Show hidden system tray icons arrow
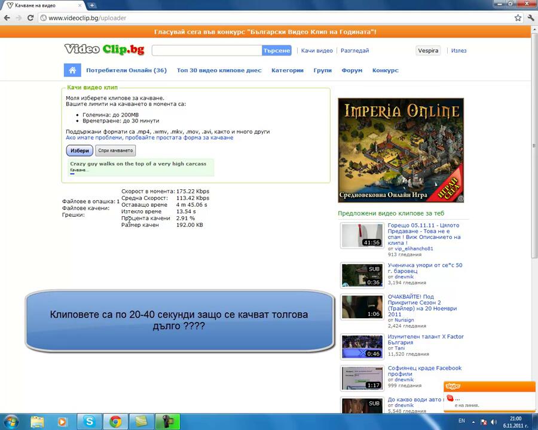The image size is (538, 430). tap(475, 422)
